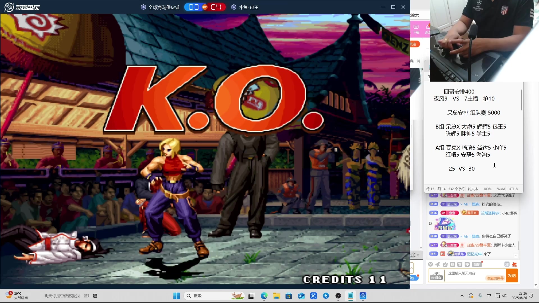
Task: Click the 奇趣电玩 logo in title bar
Action: point(22,7)
